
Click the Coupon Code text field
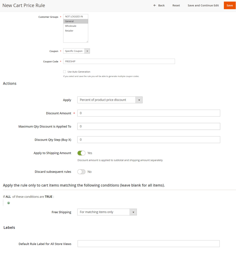coord(119,61)
